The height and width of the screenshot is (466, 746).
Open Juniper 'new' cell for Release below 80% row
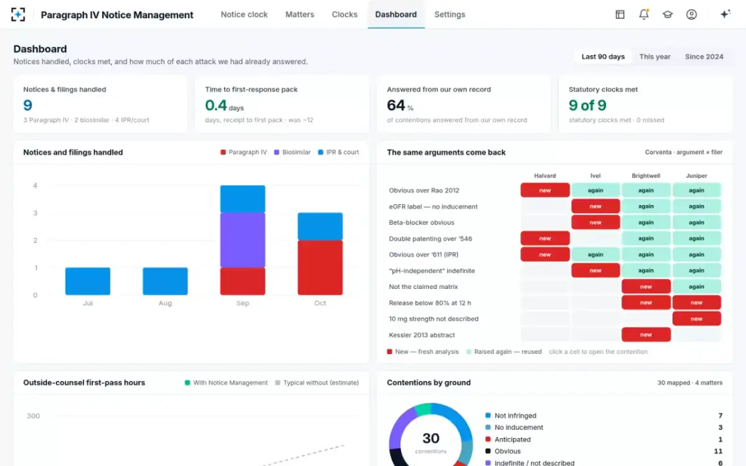(696, 303)
